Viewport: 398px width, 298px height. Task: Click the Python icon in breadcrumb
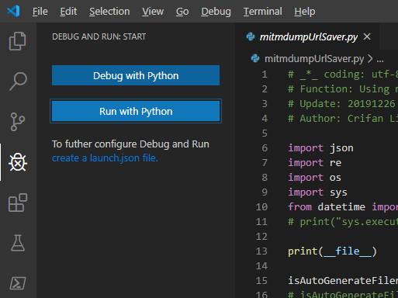(255, 58)
